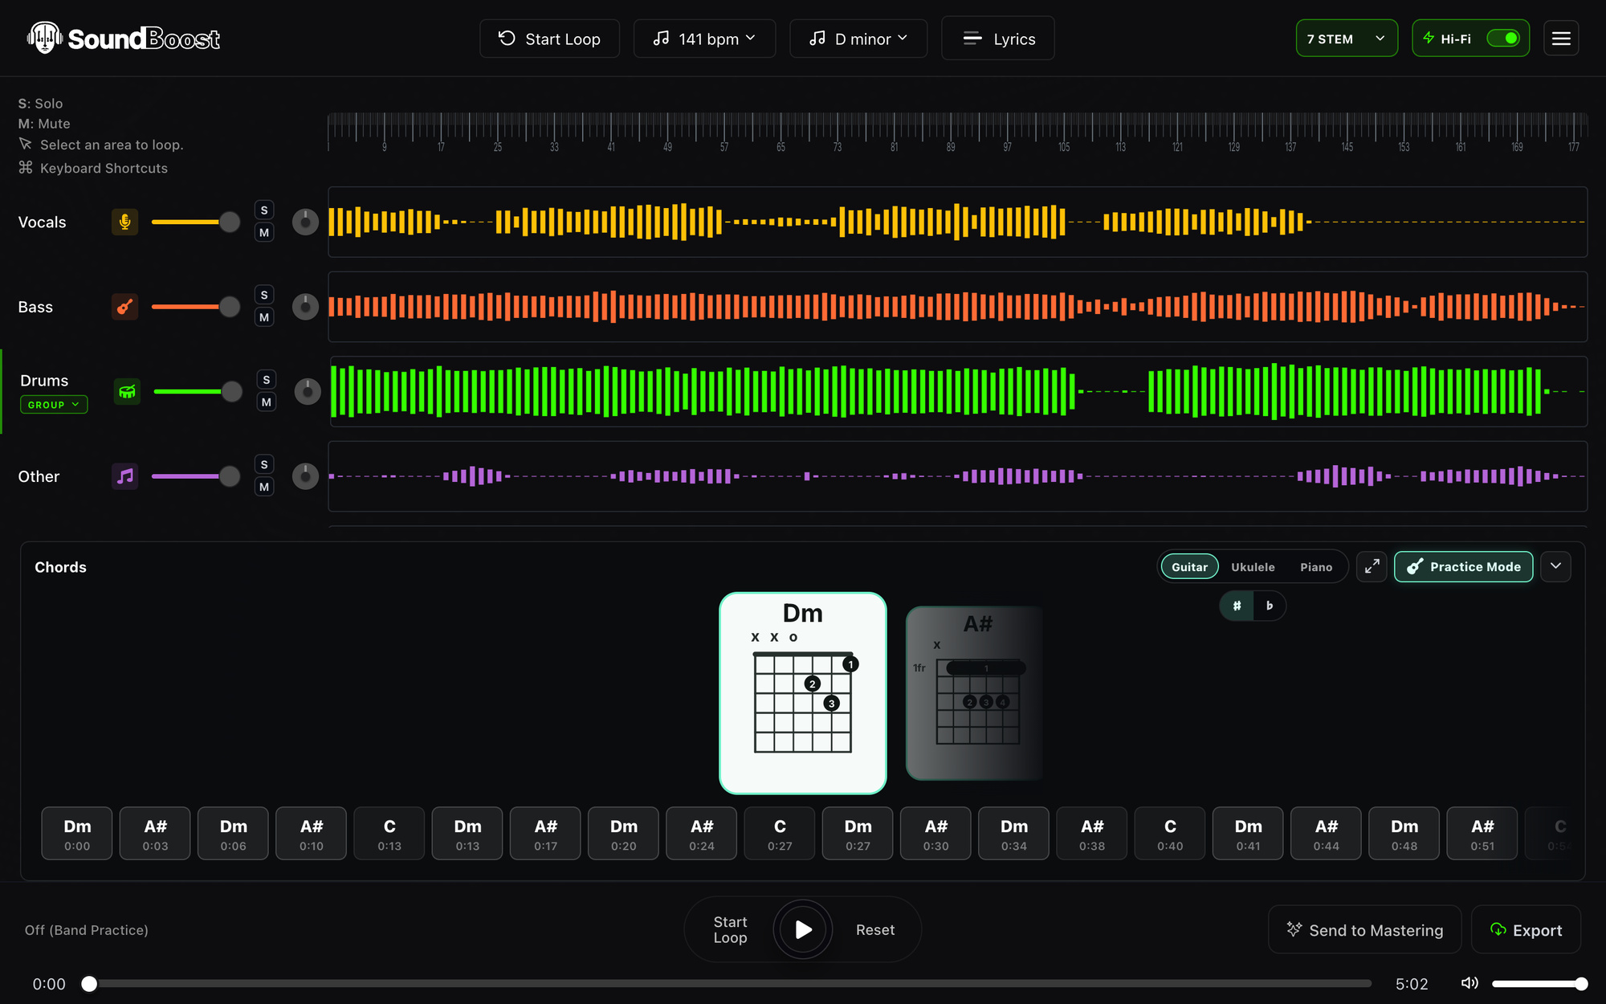Click Start Loop in top toolbar

tap(549, 39)
